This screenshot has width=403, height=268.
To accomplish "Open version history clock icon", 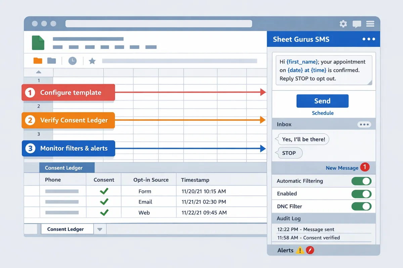I will pos(73,61).
